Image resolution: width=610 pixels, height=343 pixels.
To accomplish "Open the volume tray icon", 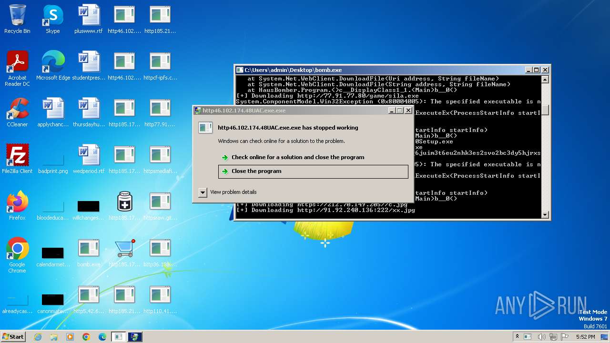I will pos(541,337).
